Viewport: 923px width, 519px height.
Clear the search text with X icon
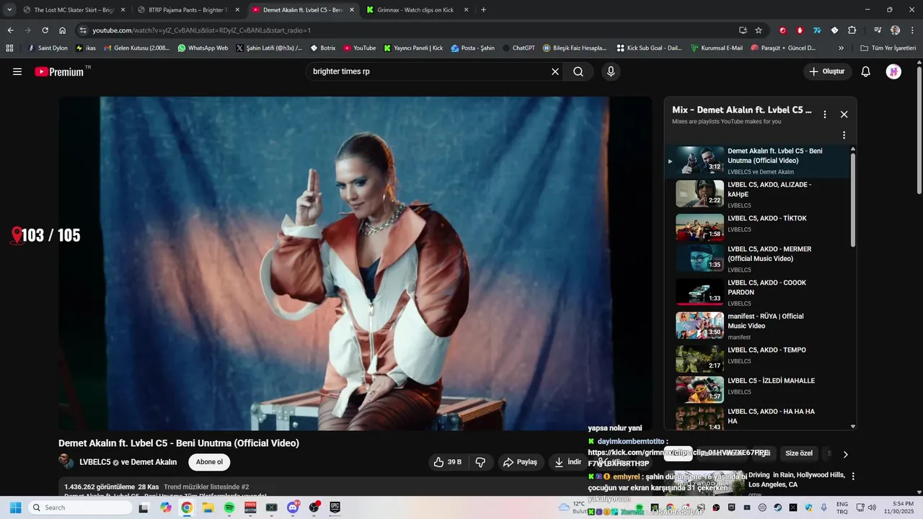click(x=555, y=71)
